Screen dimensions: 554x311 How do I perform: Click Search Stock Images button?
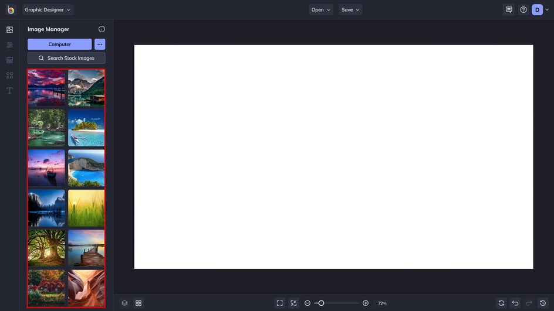tap(66, 58)
